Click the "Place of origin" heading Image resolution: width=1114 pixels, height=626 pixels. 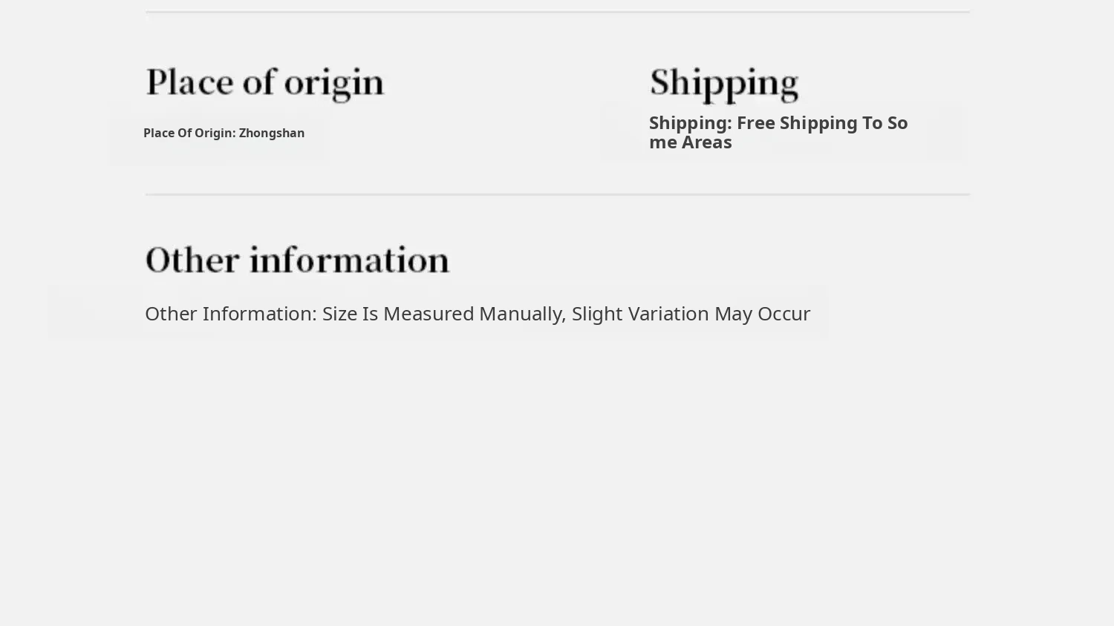264,82
